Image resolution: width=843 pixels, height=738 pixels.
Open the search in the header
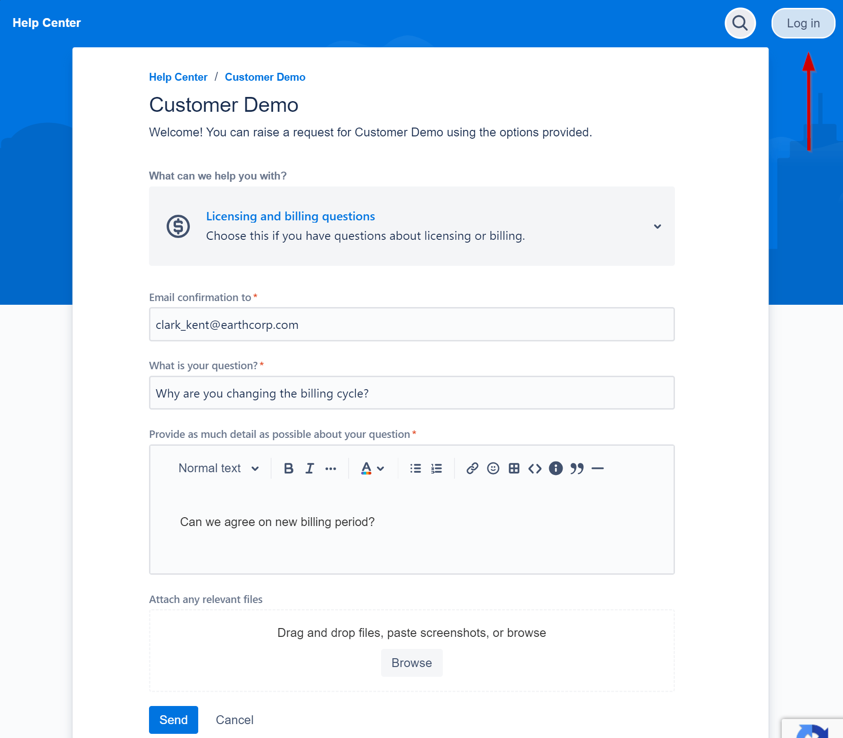click(x=740, y=23)
